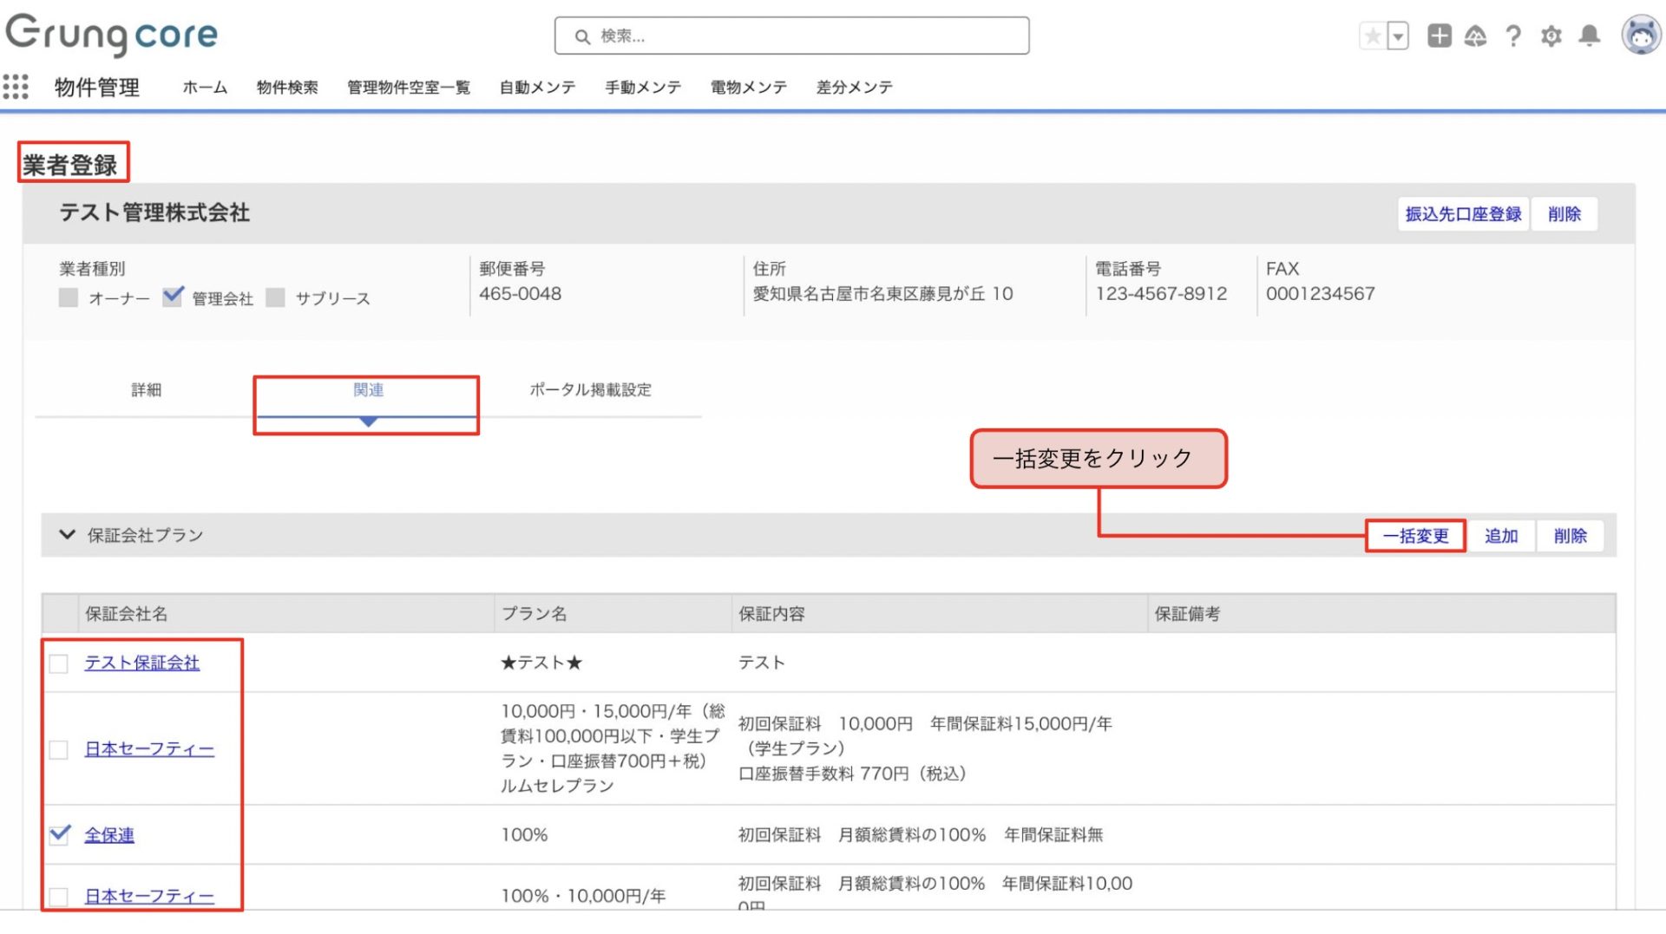Open the 日本セーフティー link in second row
The width and height of the screenshot is (1666, 934).
149,749
